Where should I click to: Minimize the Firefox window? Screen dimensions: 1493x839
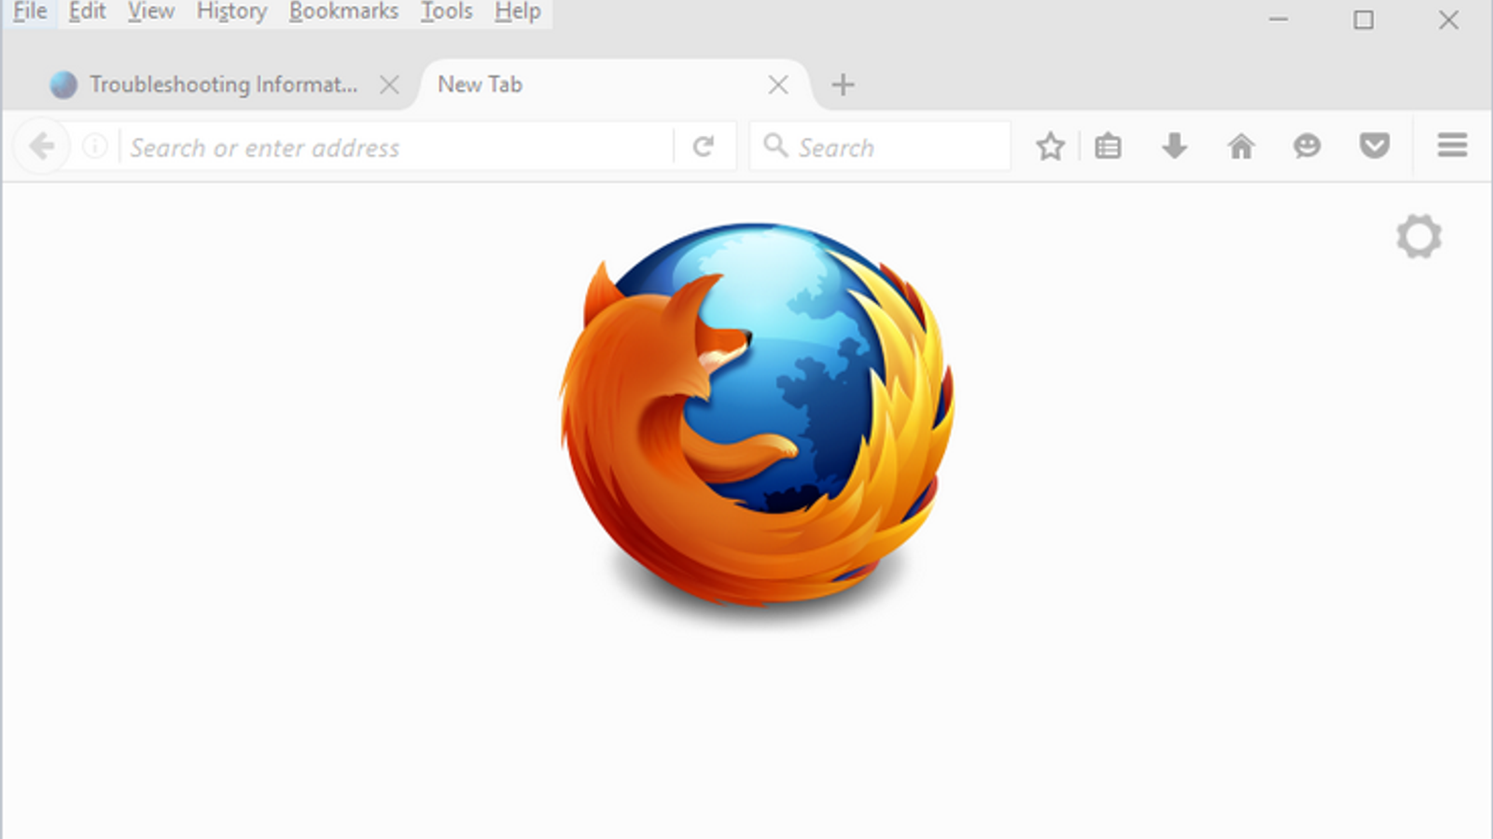(1278, 20)
